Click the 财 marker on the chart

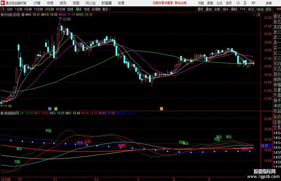click(50, 108)
